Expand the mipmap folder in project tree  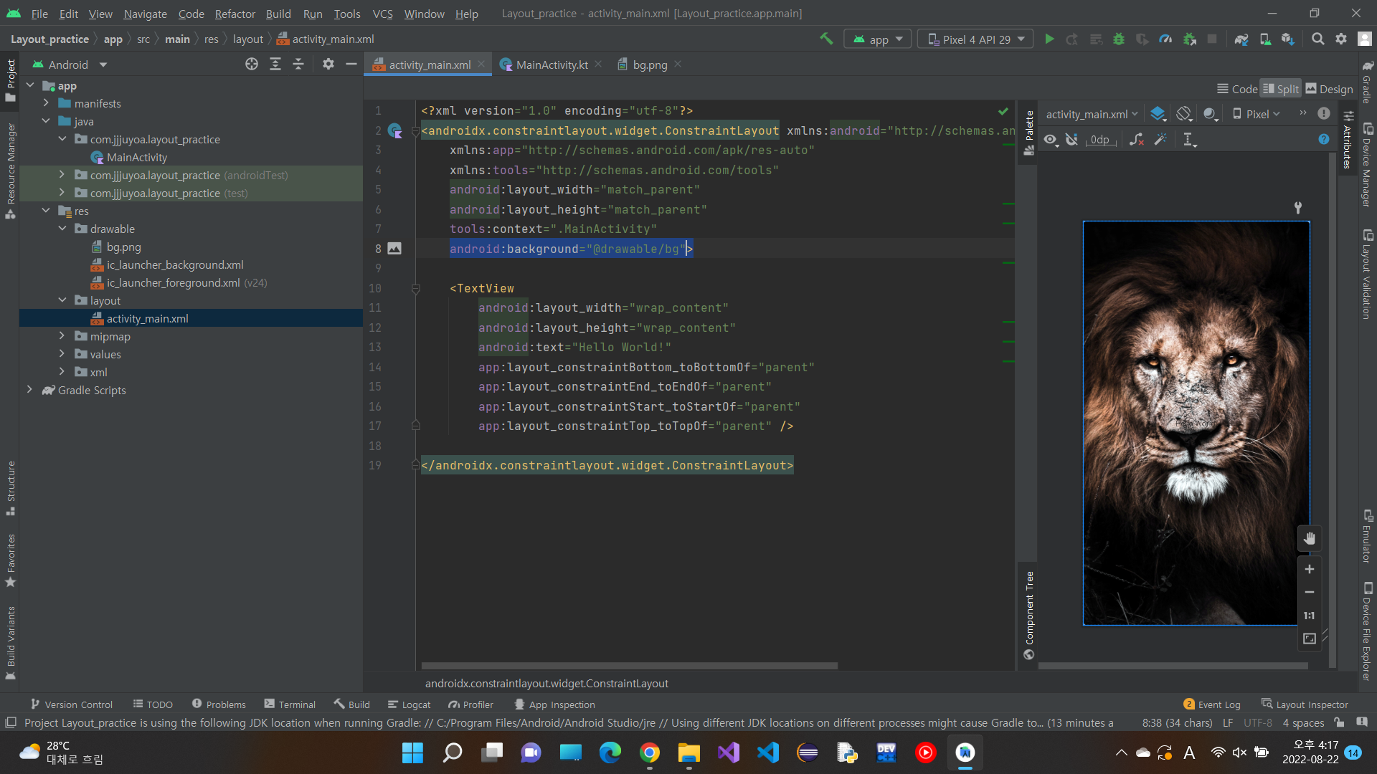tap(62, 336)
